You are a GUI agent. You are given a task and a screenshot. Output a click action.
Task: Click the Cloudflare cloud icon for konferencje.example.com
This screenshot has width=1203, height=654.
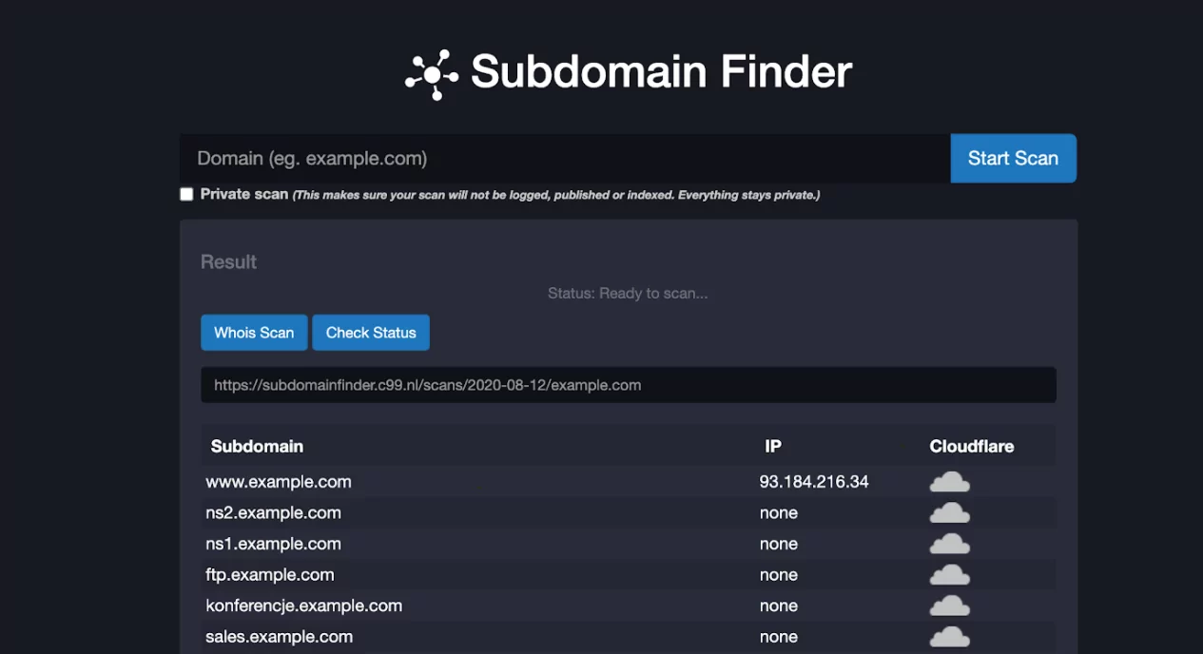coord(949,606)
